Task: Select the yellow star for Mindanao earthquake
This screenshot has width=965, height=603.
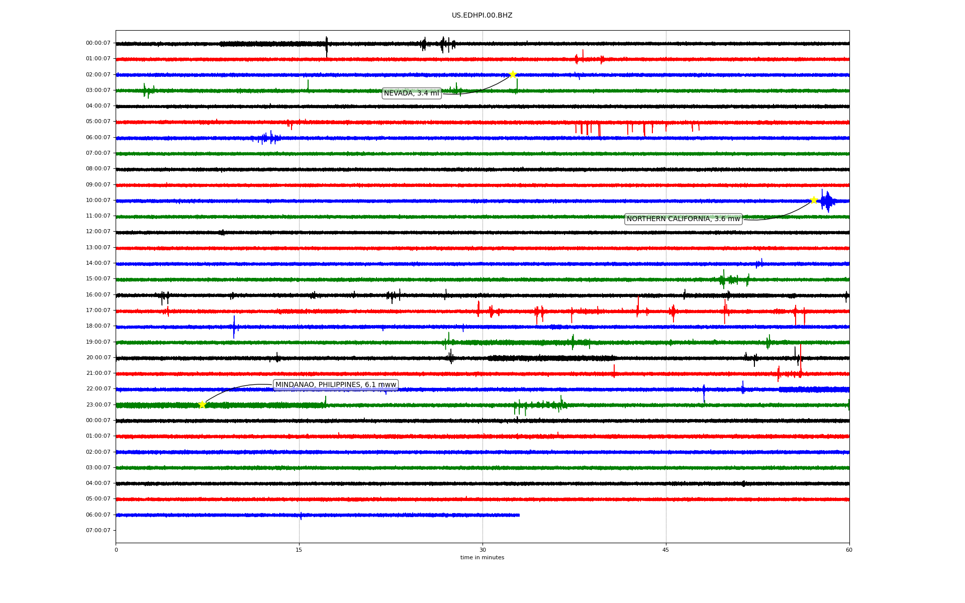Action: [202, 405]
